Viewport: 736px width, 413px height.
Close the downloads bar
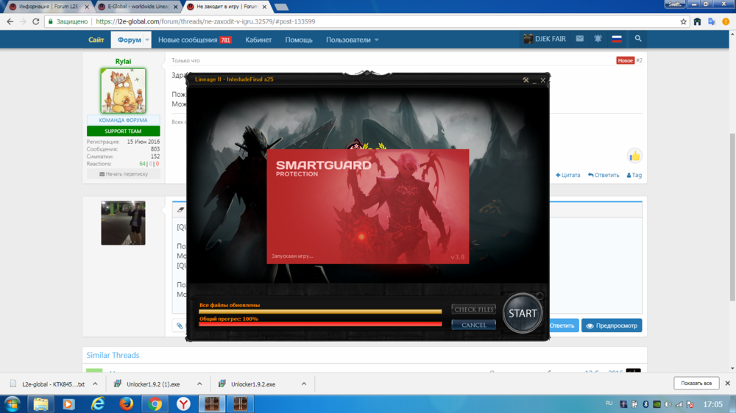tap(728, 383)
